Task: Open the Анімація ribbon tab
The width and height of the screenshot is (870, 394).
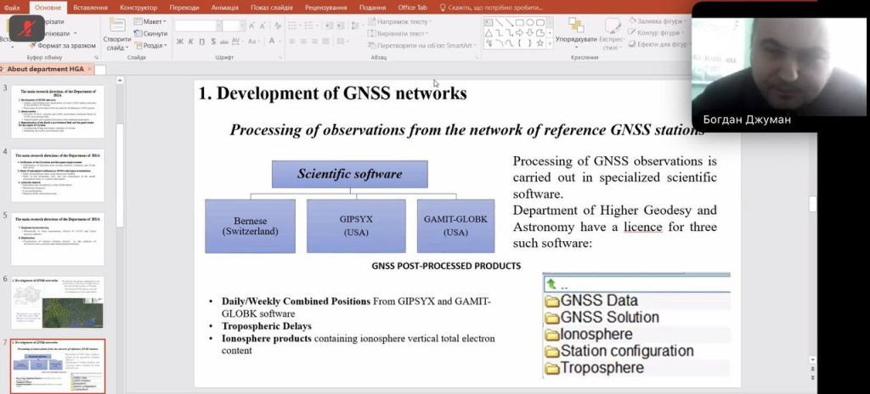Action: (x=224, y=7)
